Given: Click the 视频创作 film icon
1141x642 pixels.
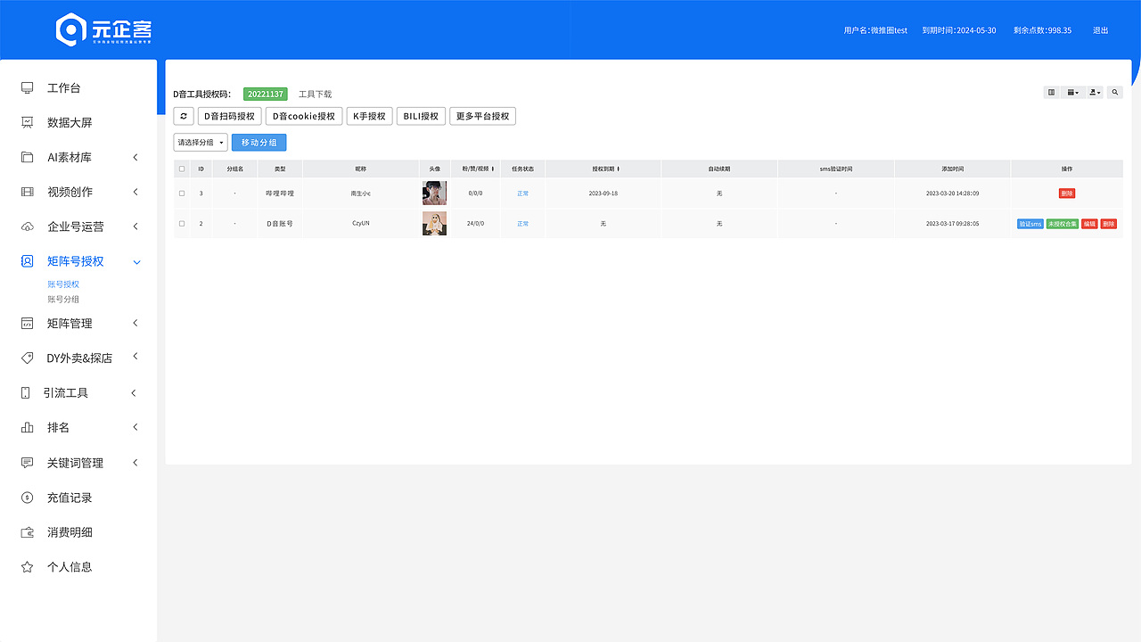Looking at the screenshot, I should [28, 192].
